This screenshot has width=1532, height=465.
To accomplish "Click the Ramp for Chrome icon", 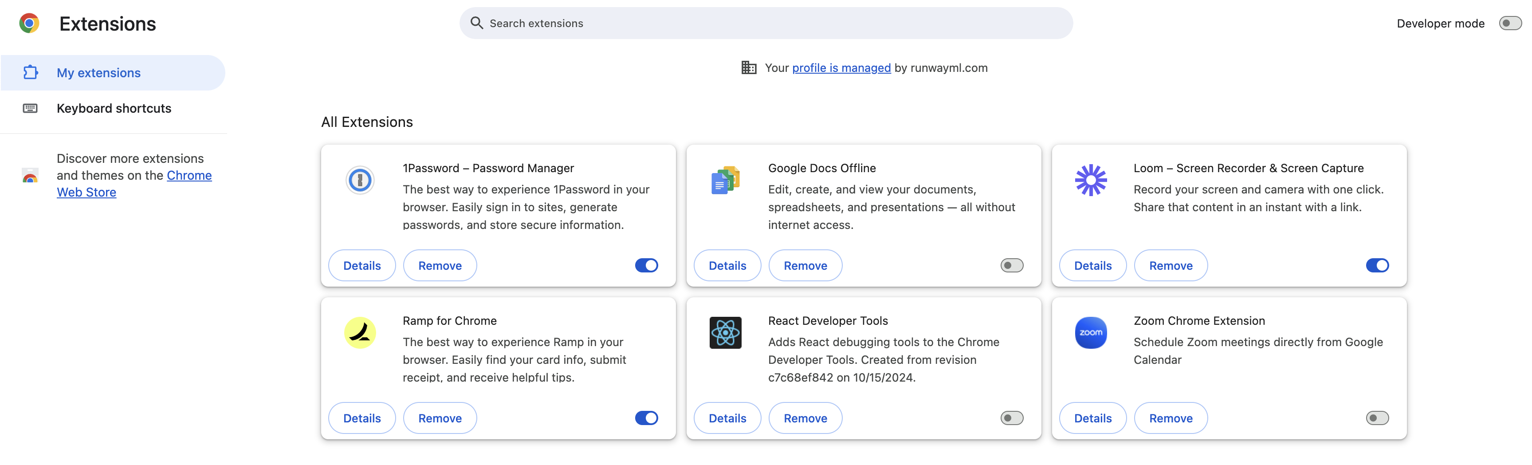I will (360, 332).
